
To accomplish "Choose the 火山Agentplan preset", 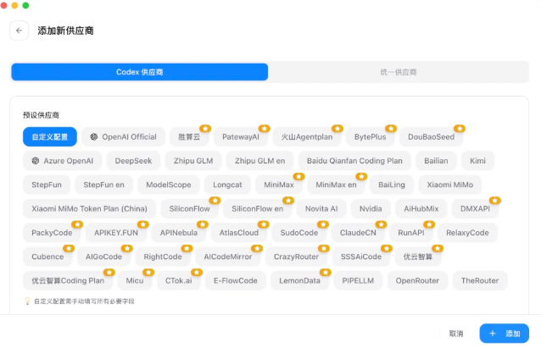I will pyautogui.click(x=307, y=137).
